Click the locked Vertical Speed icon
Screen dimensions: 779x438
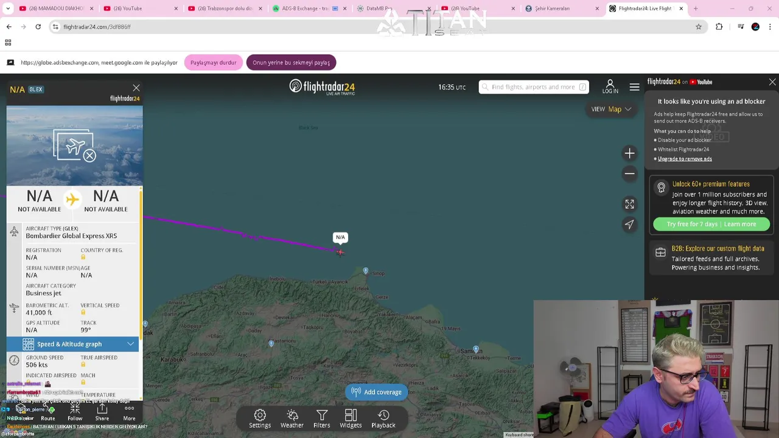tap(83, 313)
